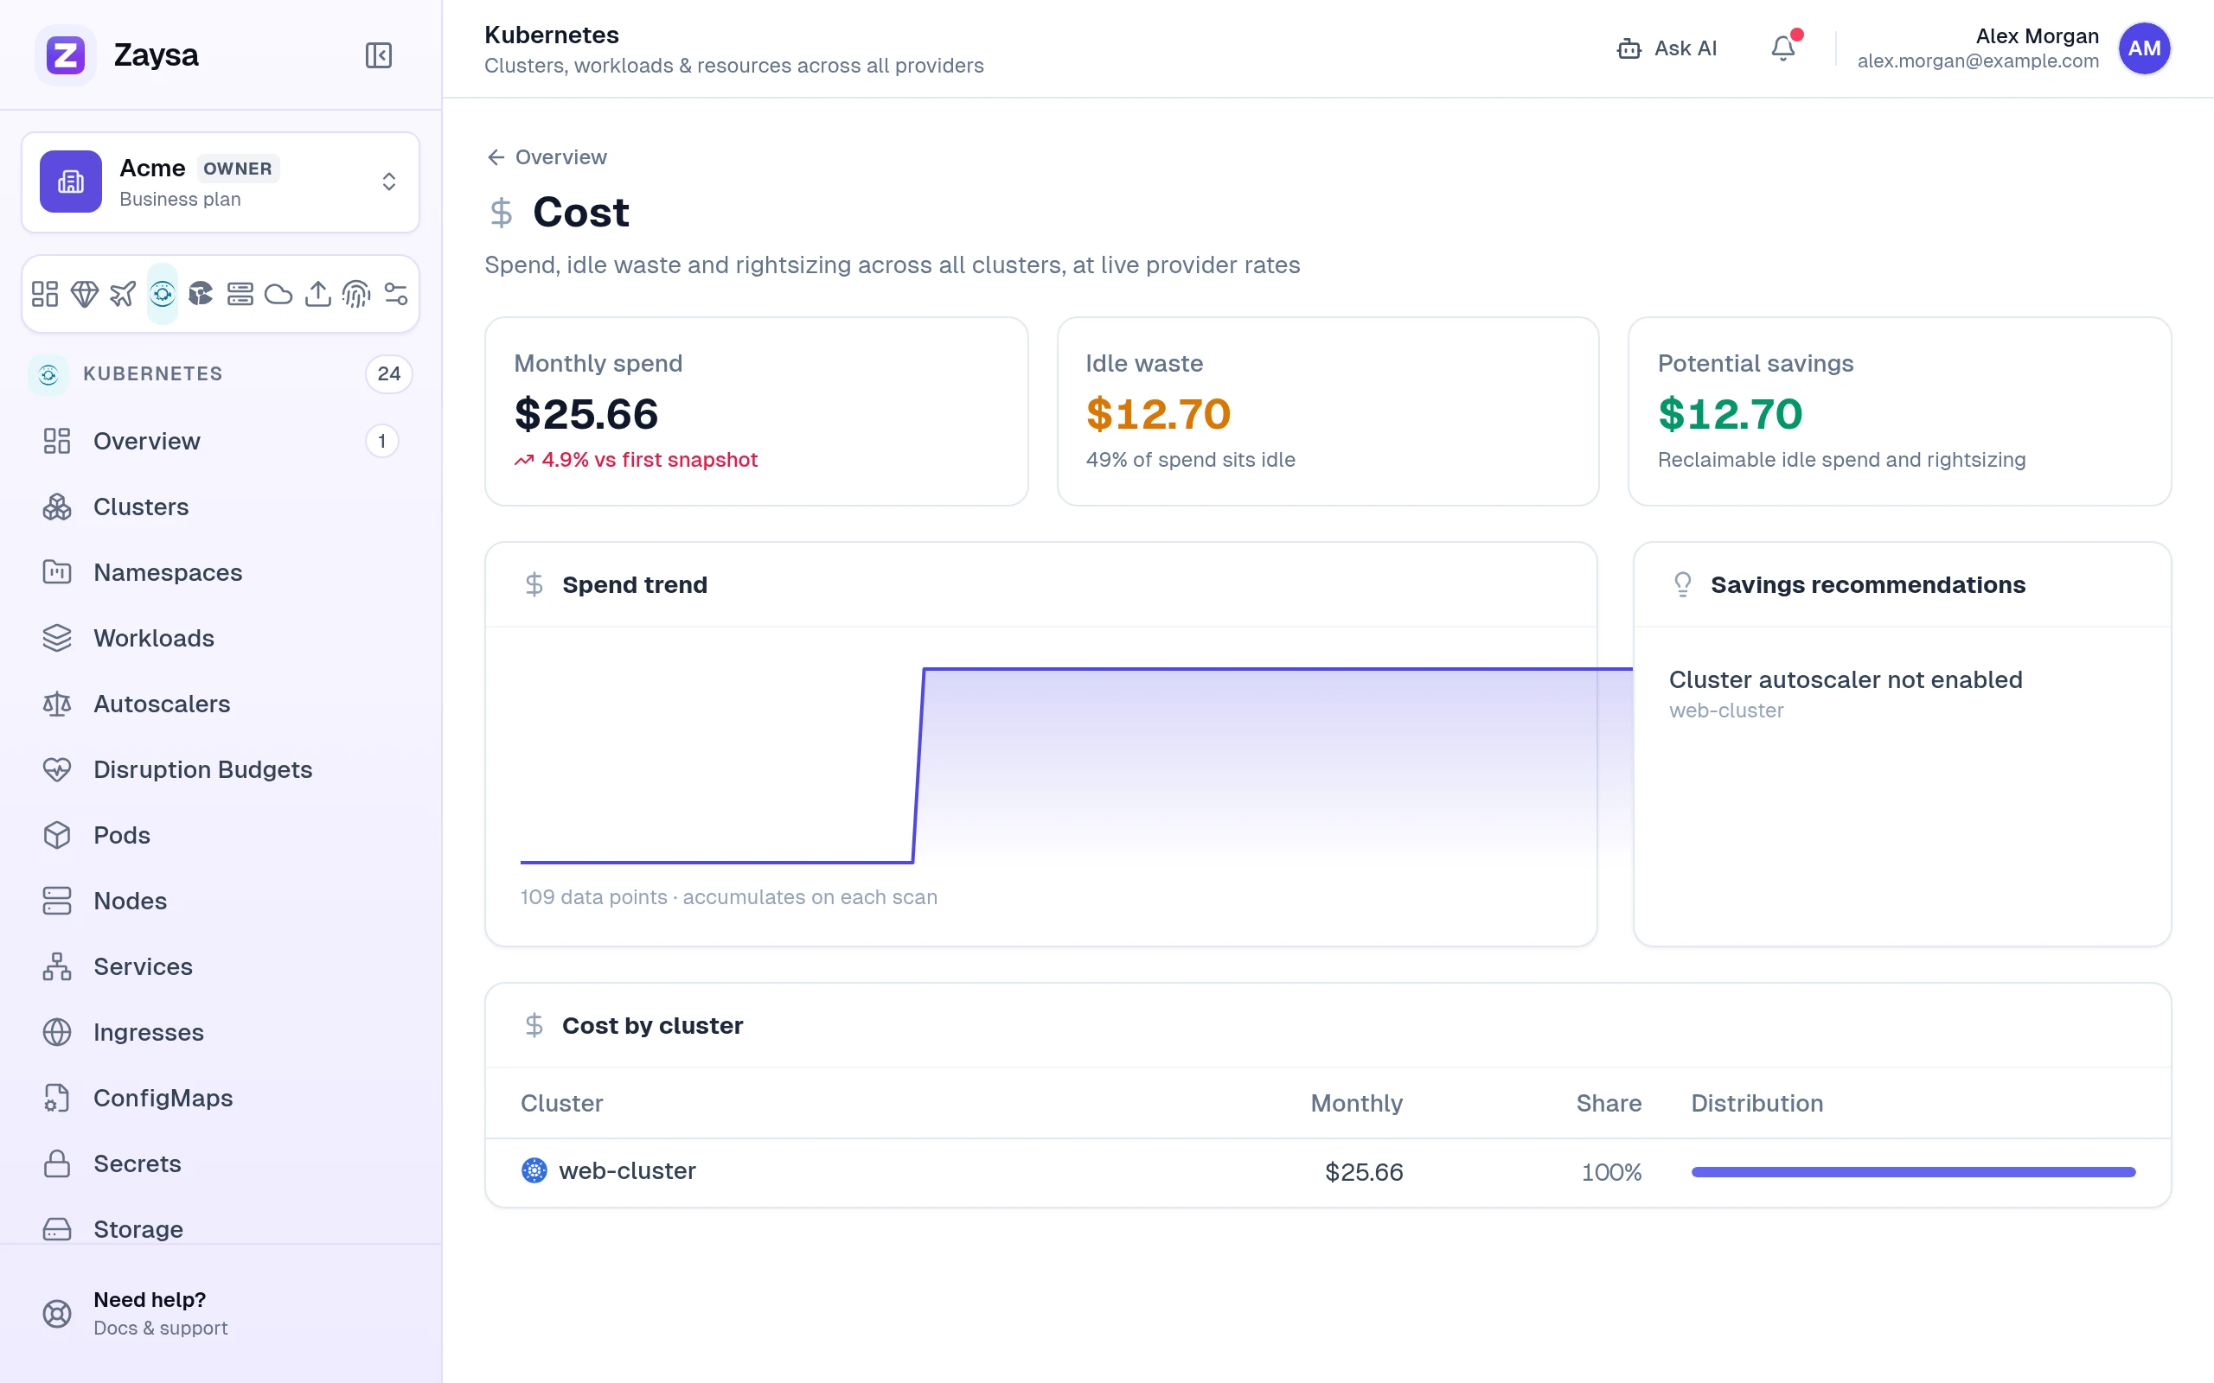Viewport: 2214px width, 1383px height.
Task: Click the Acme organization building icon
Action: point(70,182)
